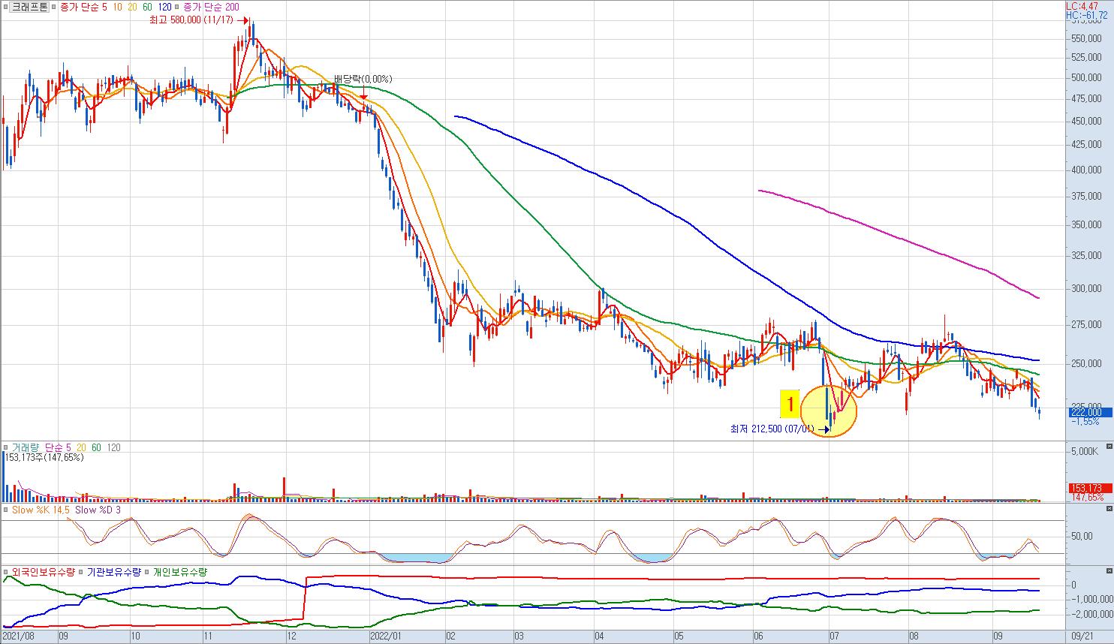Toggle marker before 개인보유수량

point(149,572)
